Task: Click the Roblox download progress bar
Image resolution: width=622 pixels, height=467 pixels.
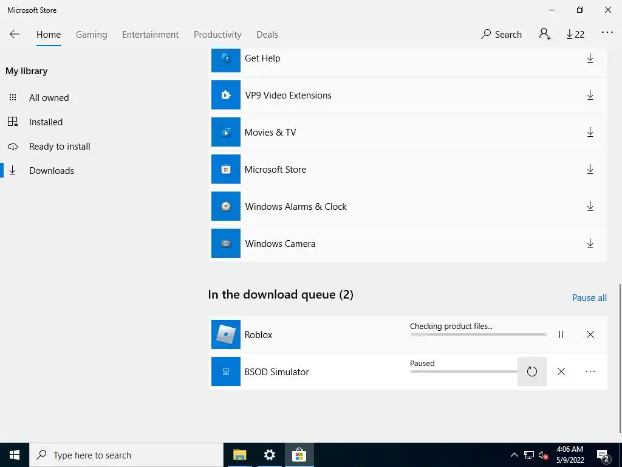Action: (x=478, y=335)
